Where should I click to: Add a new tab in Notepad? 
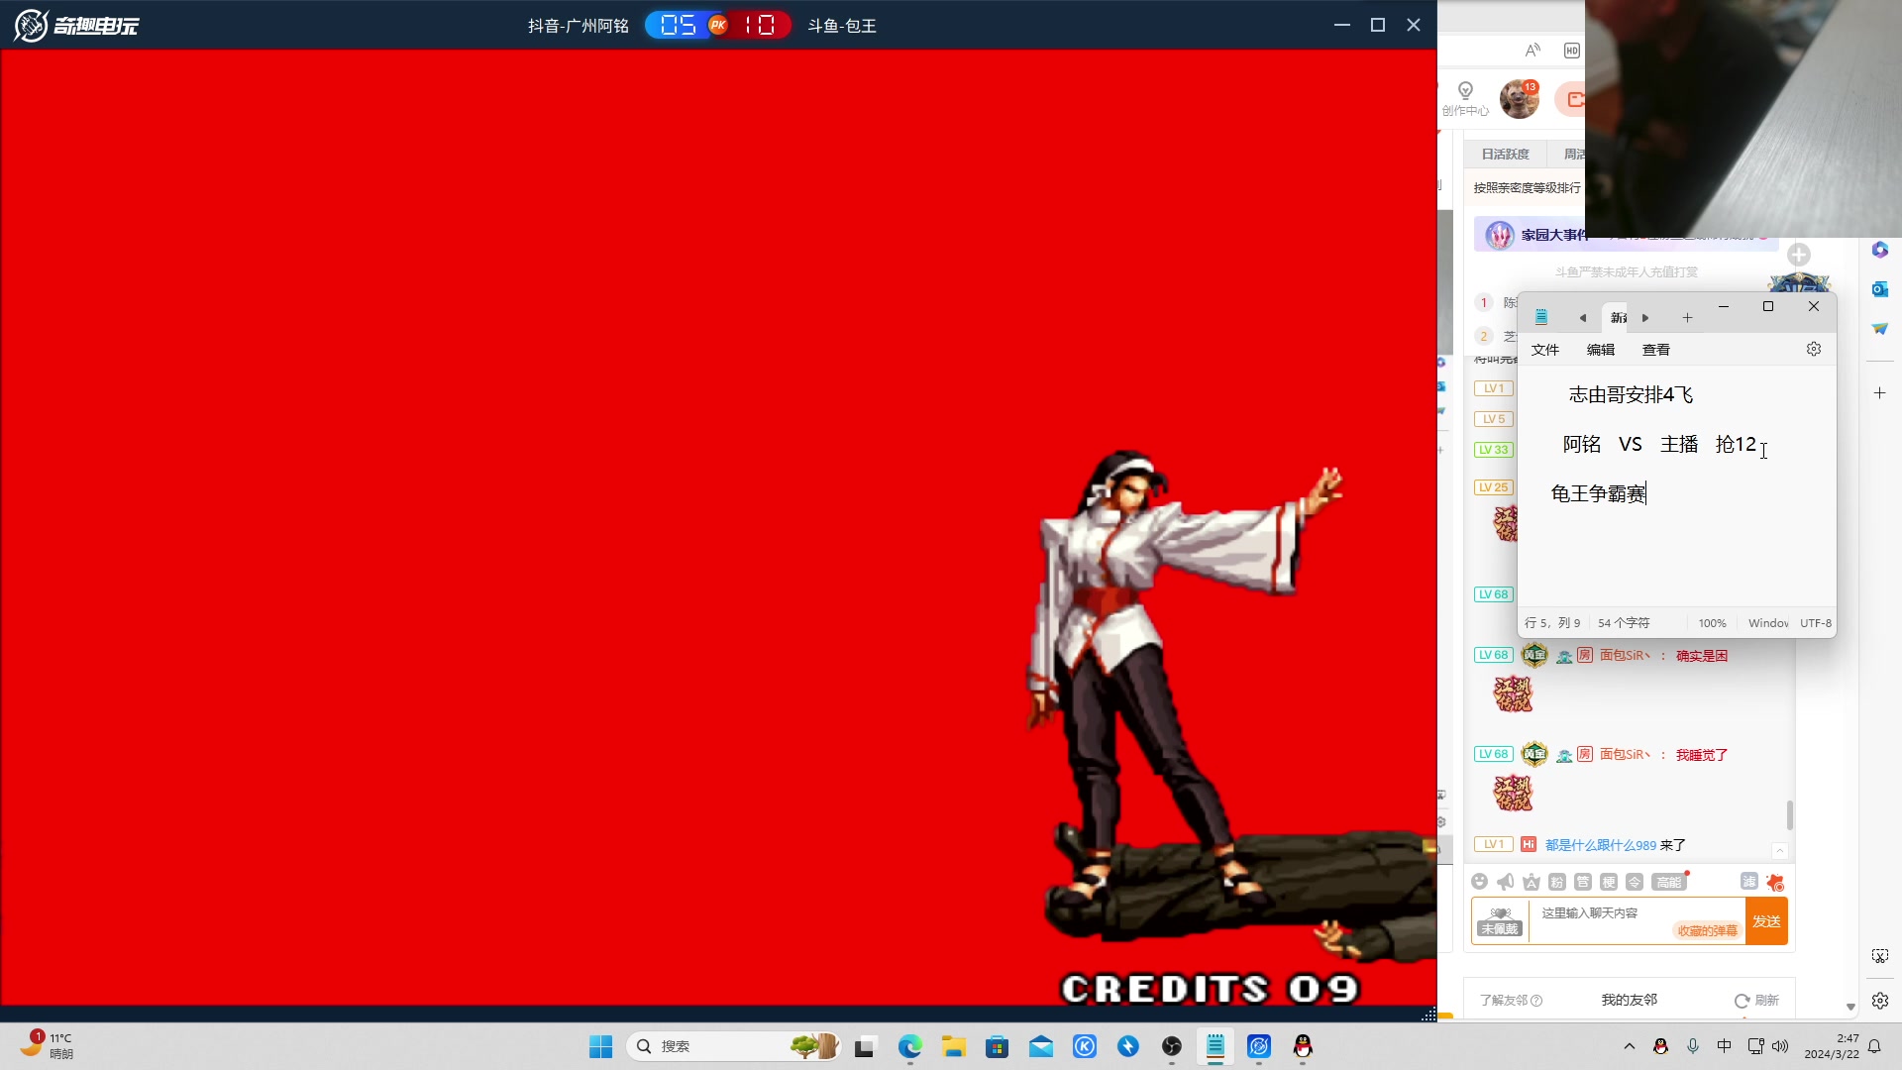point(1687,318)
